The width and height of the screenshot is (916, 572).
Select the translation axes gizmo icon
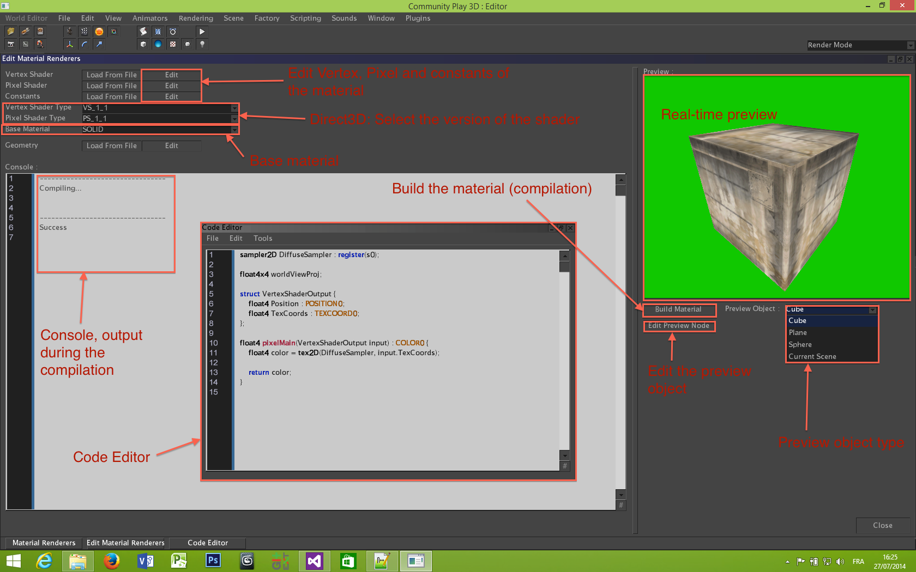(x=69, y=44)
